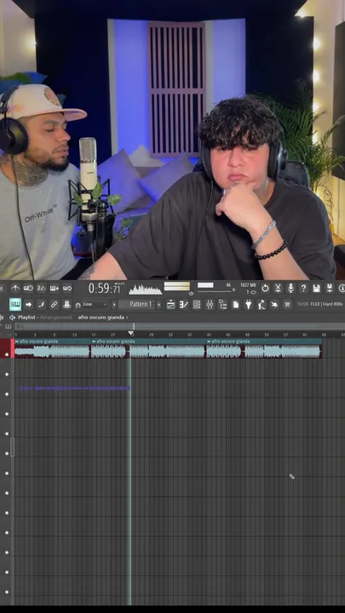This screenshot has width=345, height=613.
Task: Select the purple automation clip
Action: click(74, 388)
